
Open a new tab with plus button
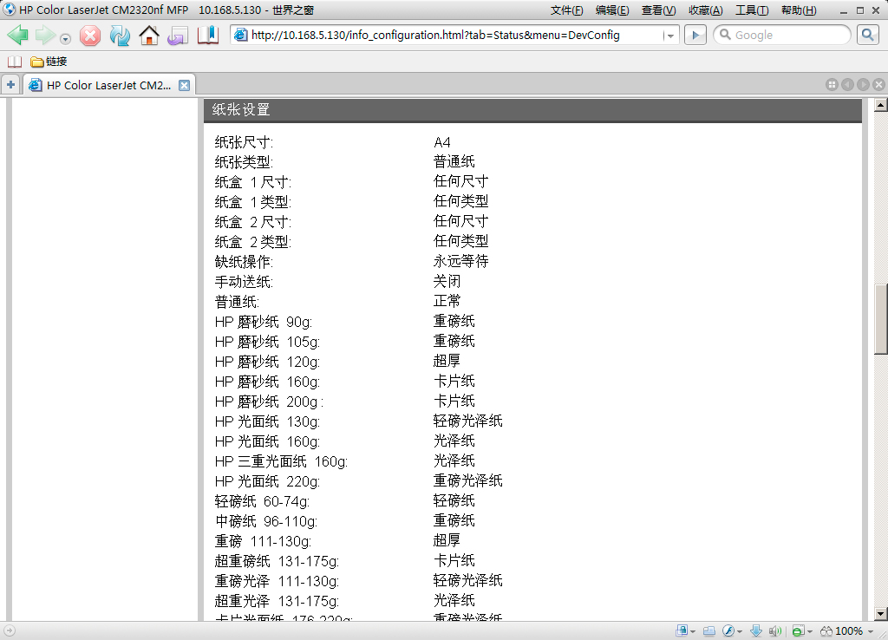click(x=10, y=85)
